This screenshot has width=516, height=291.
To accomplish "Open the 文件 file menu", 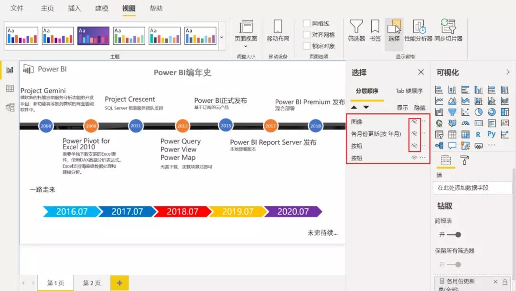I will pyautogui.click(x=17, y=8).
